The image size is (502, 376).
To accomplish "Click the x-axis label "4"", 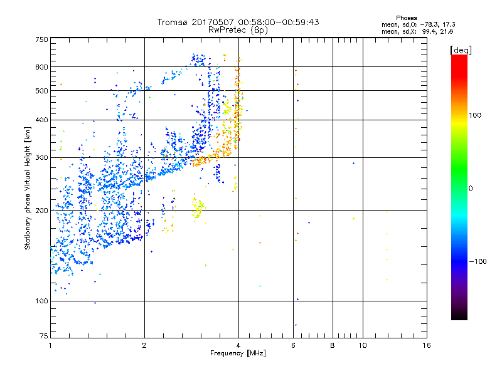I will pyautogui.click(x=238, y=345).
